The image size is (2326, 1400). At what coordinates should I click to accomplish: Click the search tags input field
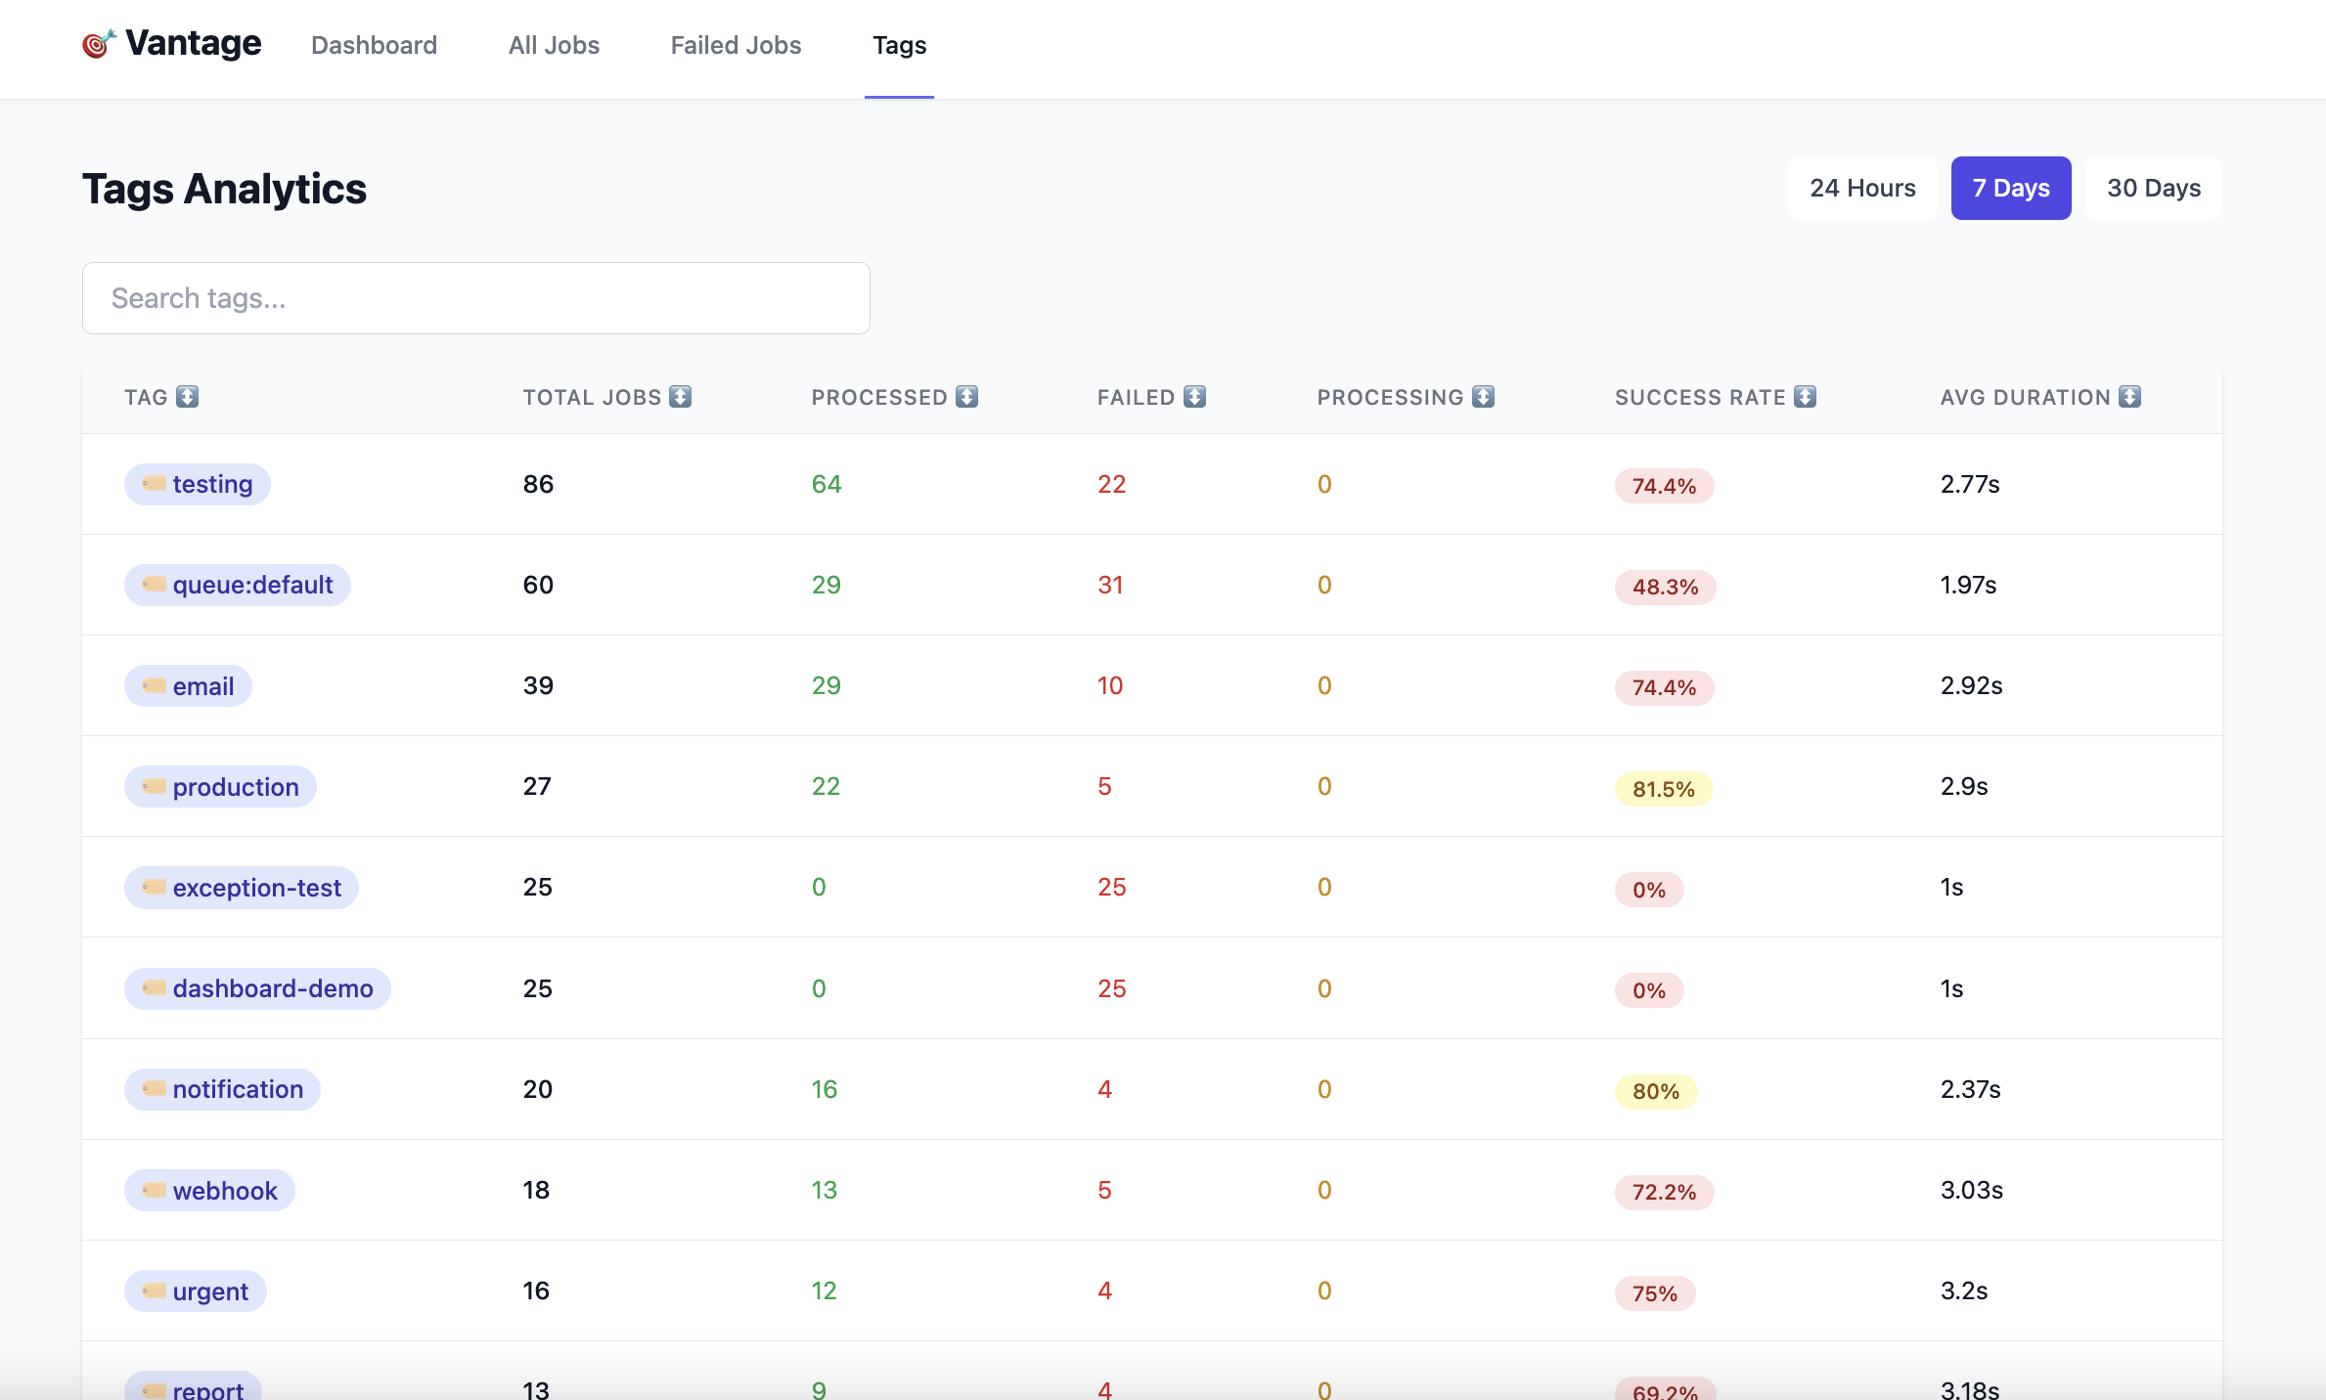pos(475,298)
